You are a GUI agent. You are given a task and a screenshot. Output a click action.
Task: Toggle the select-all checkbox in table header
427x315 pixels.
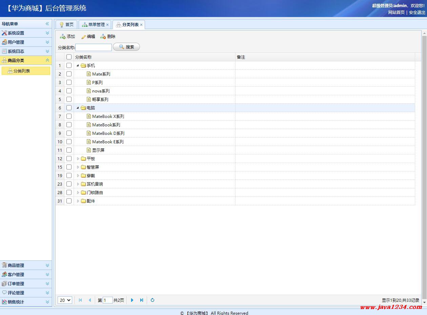pos(69,57)
